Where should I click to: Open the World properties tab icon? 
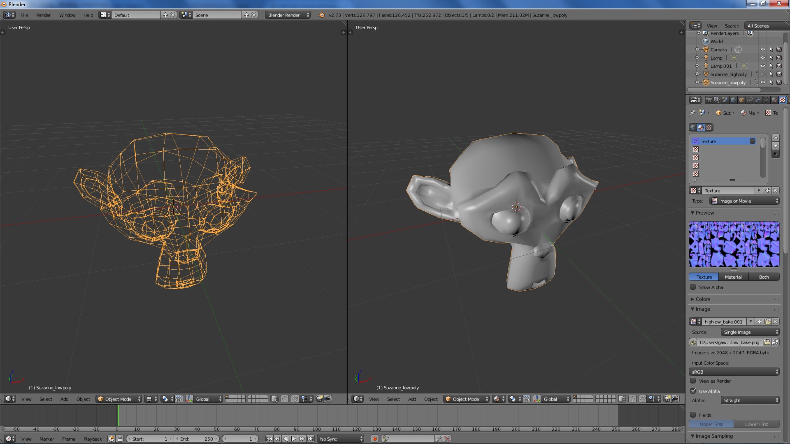(733, 100)
